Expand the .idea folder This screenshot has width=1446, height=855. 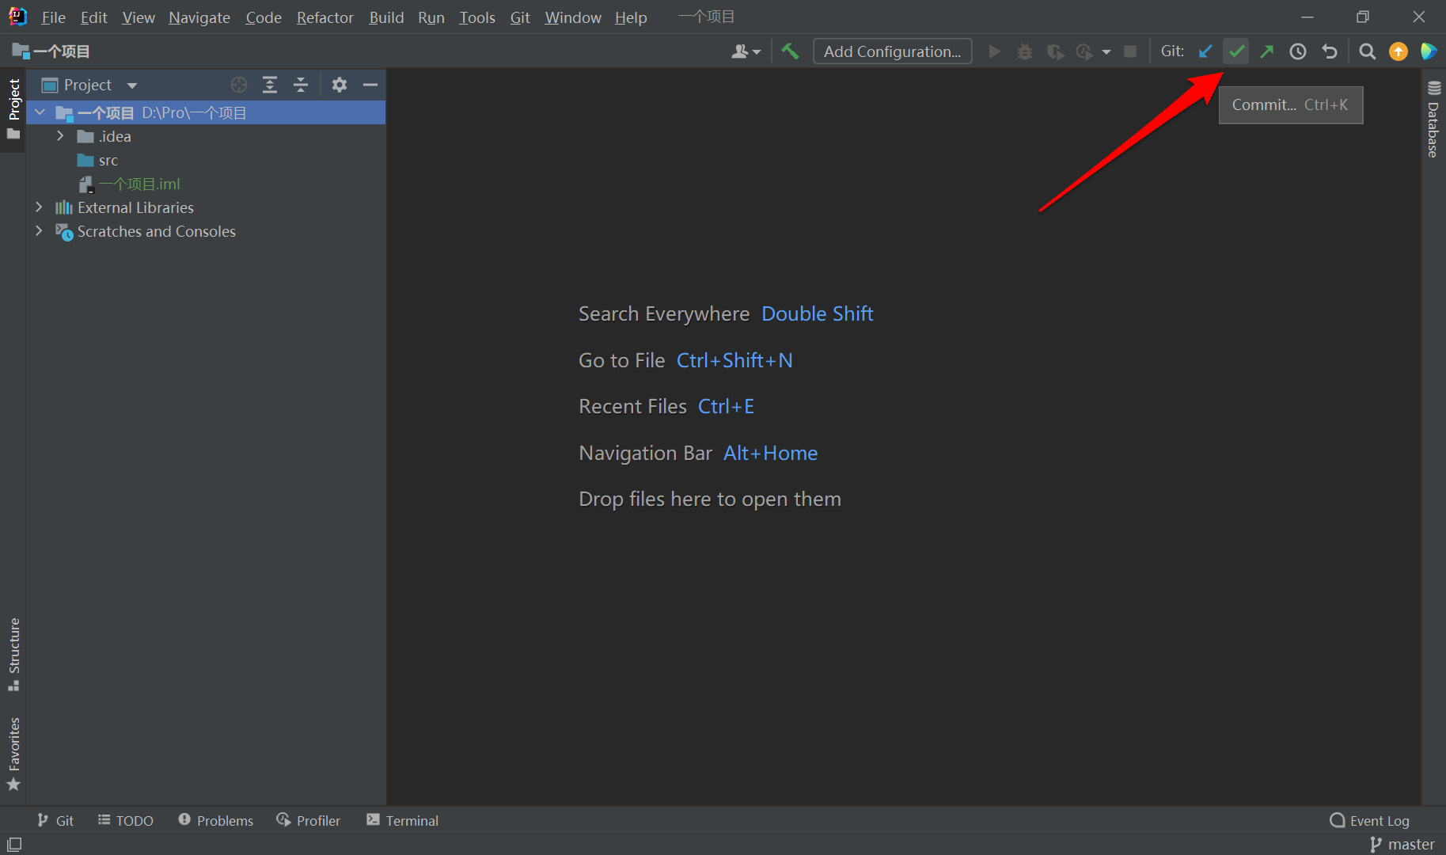60,136
